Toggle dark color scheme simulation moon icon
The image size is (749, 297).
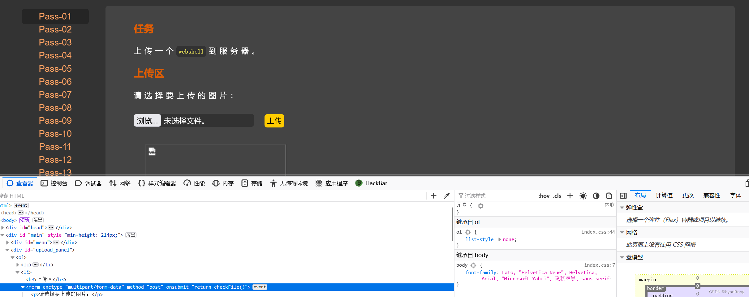[x=596, y=196]
